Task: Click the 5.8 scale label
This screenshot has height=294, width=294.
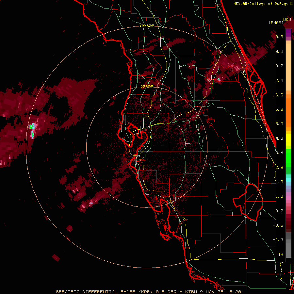Action: coord(279,109)
